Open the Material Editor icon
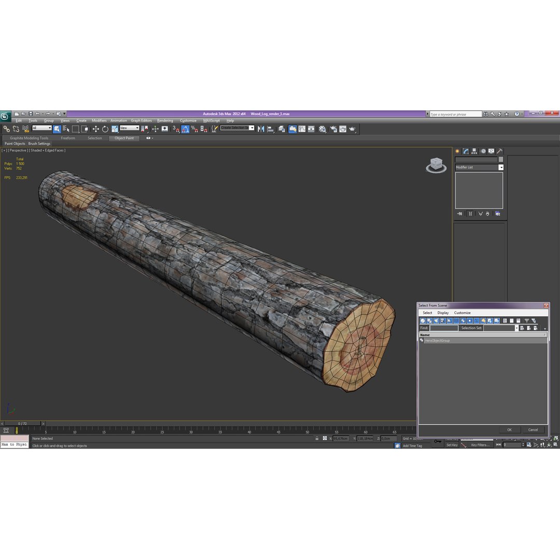Viewport: 560px width, 560px height. tap(323, 129)
